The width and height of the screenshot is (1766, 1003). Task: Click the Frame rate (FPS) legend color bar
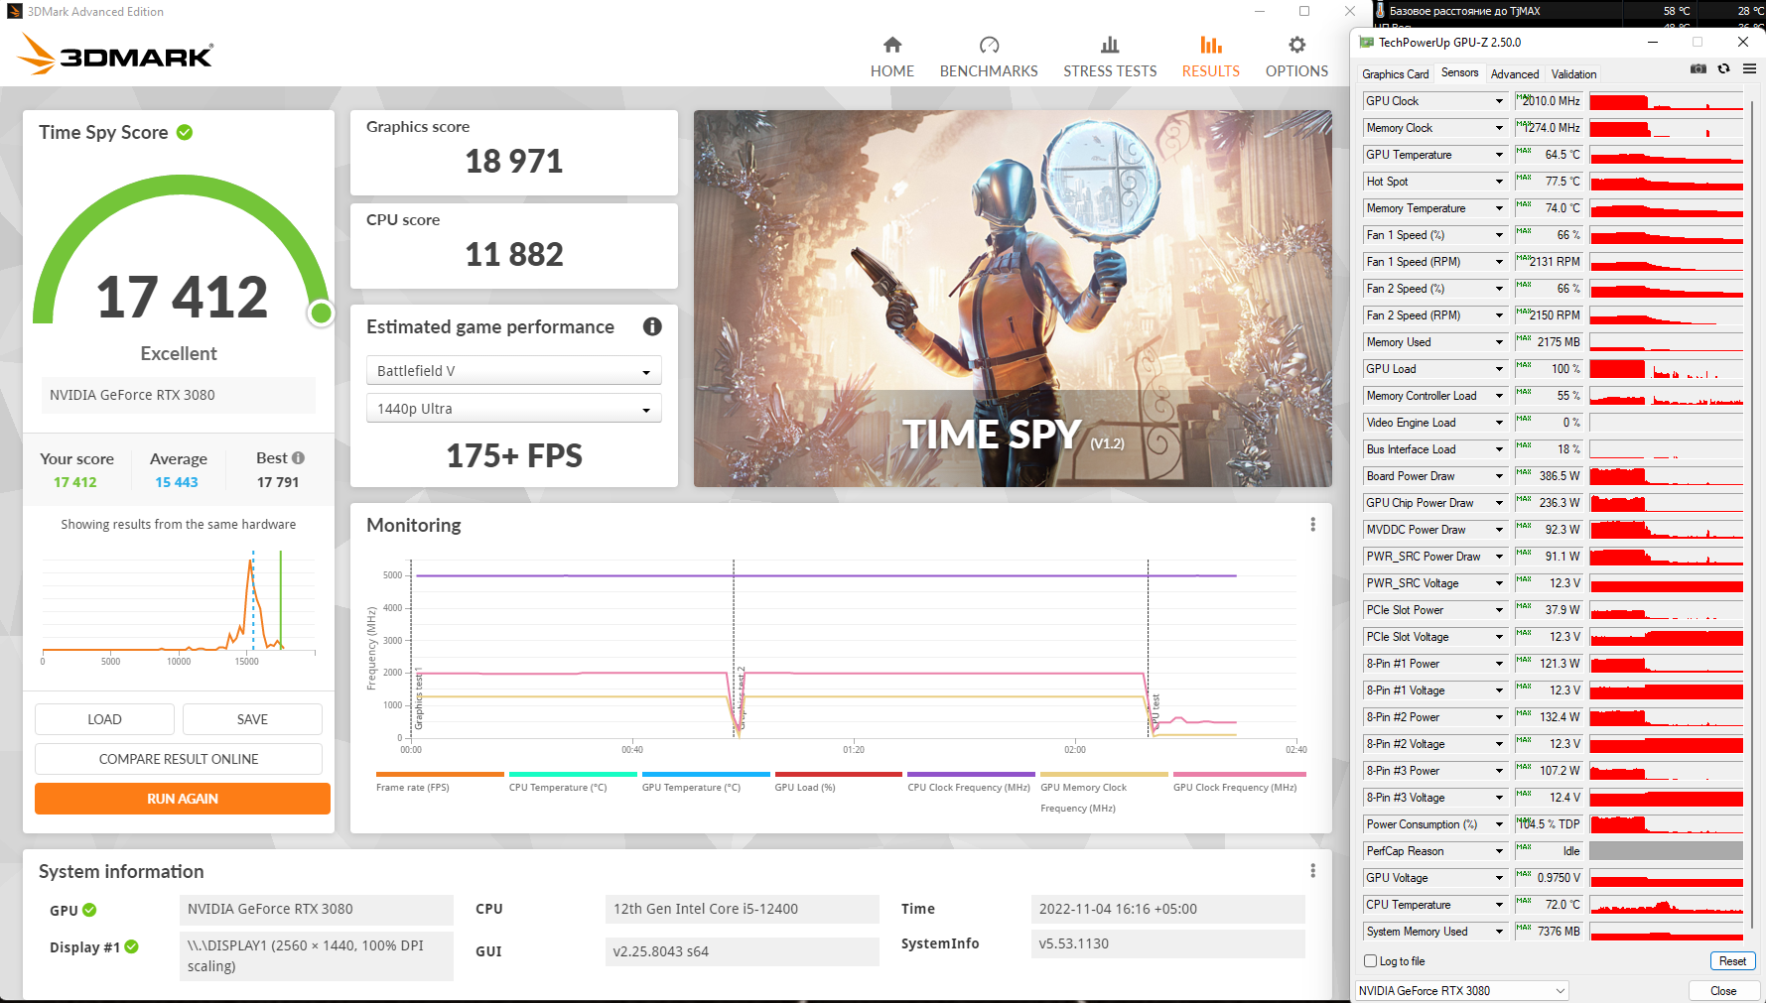click(x=441, y=774)
